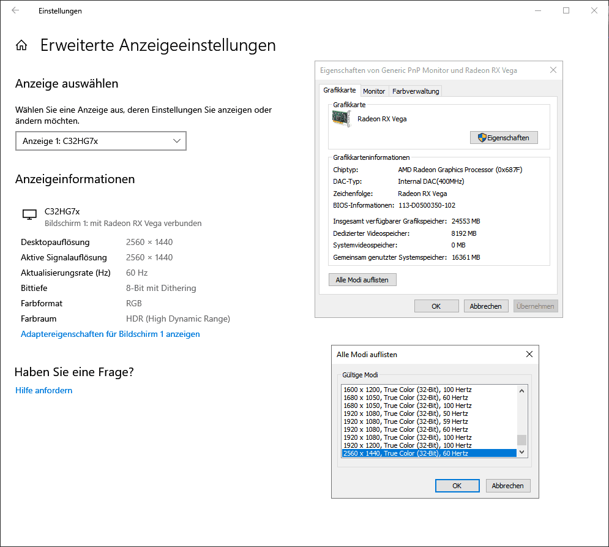The image size is (609, 547).
Task: Click Abbrechen in Alle Modi auflisten dialog
Action: [507, 486]
